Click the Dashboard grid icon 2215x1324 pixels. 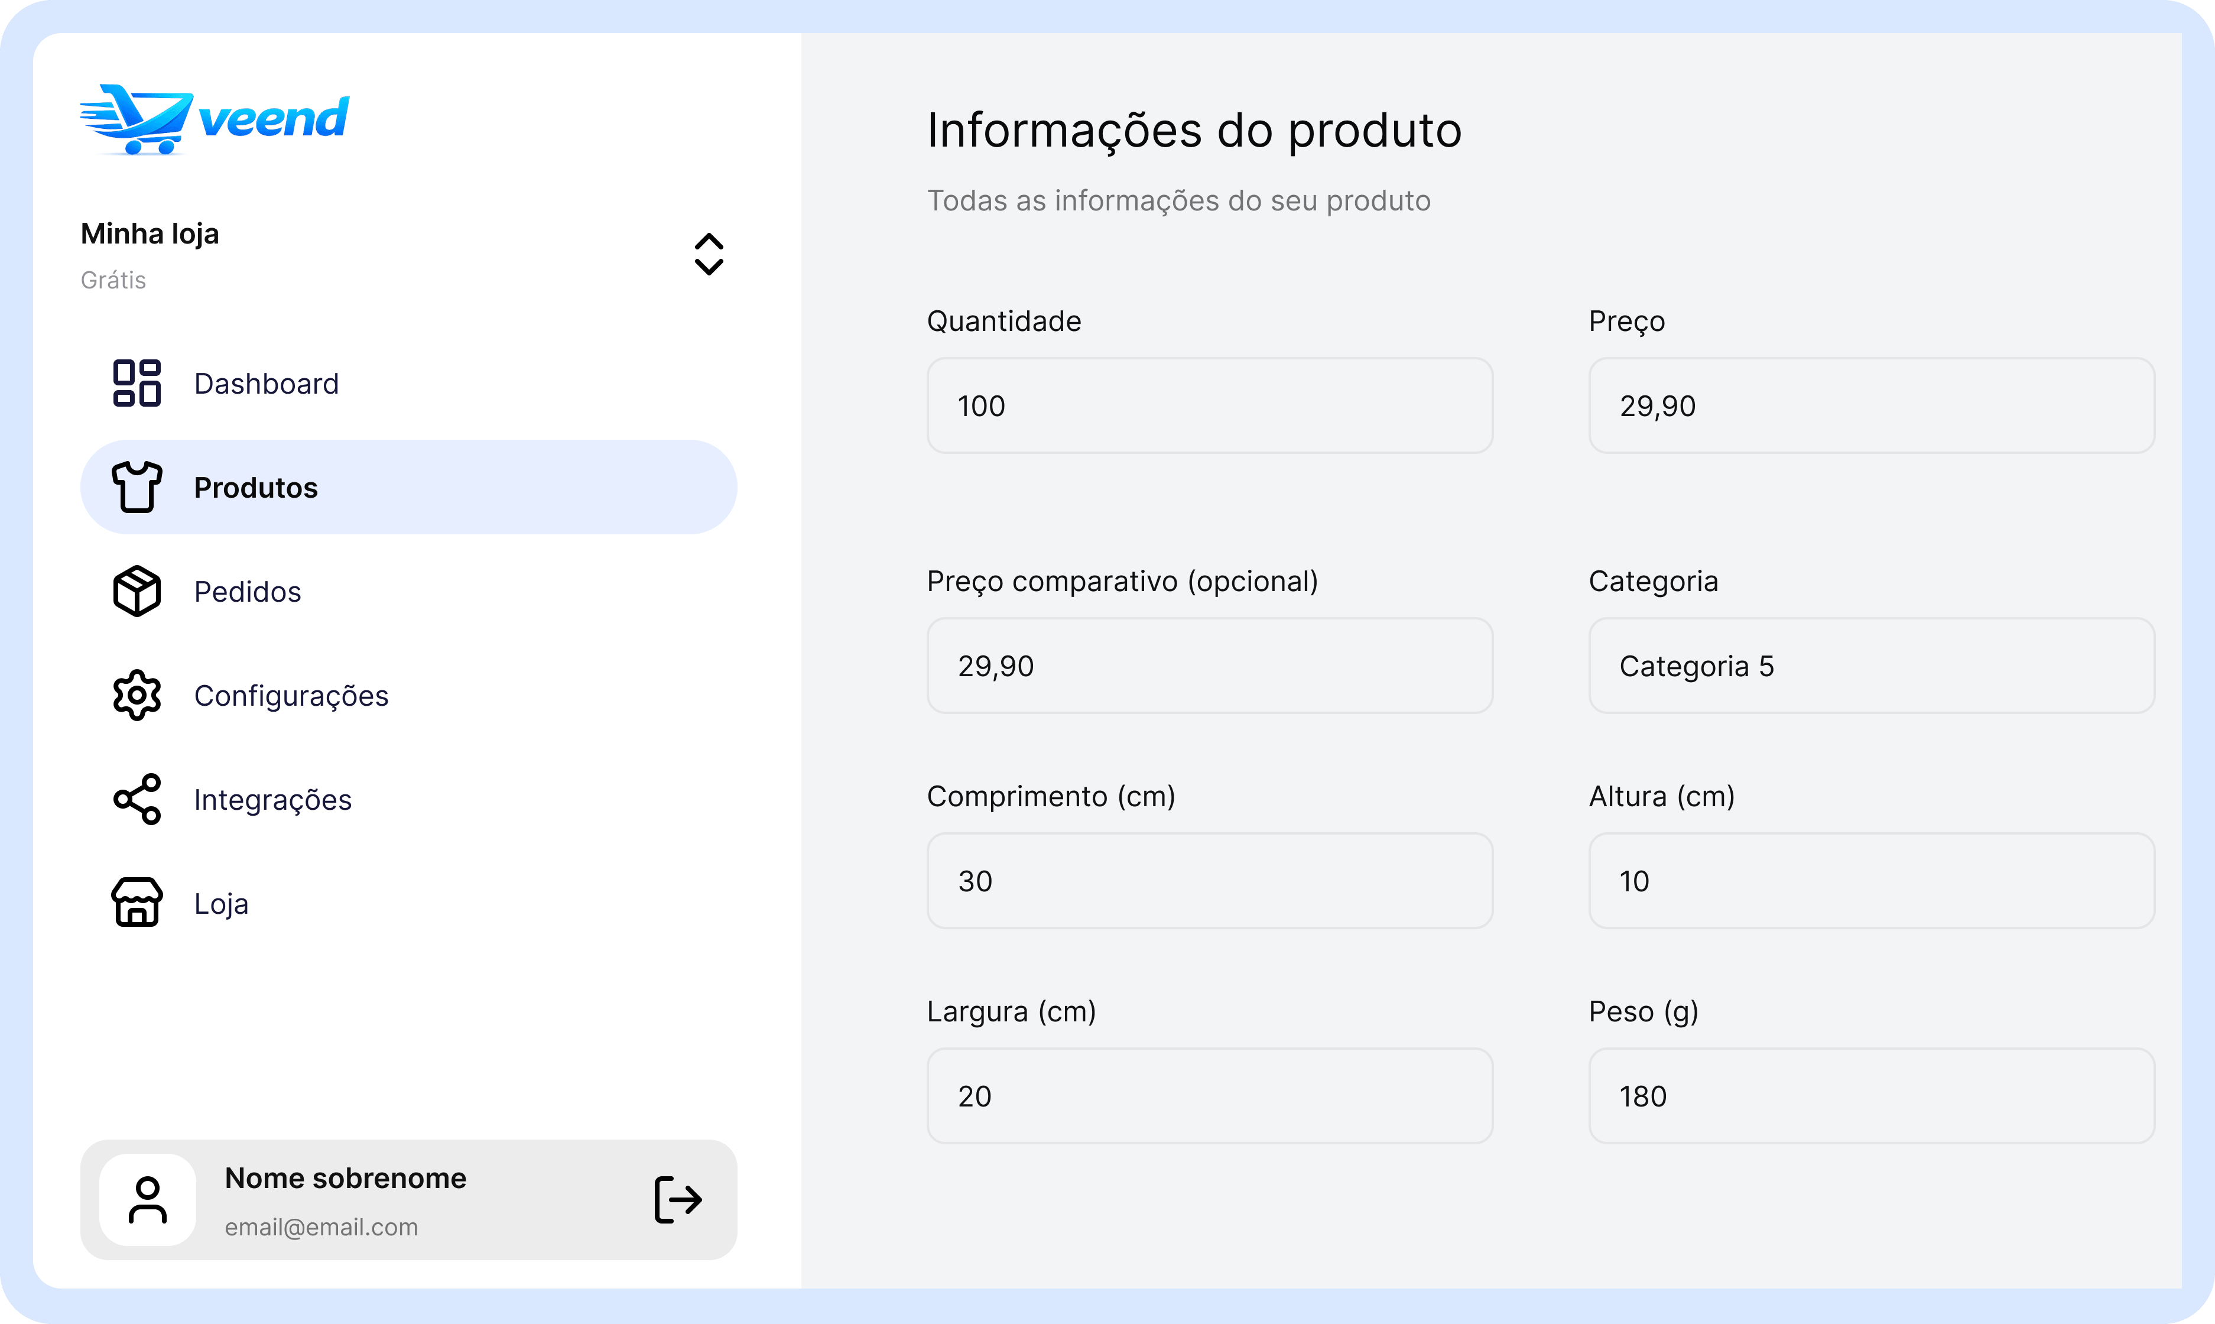(137, 383)
